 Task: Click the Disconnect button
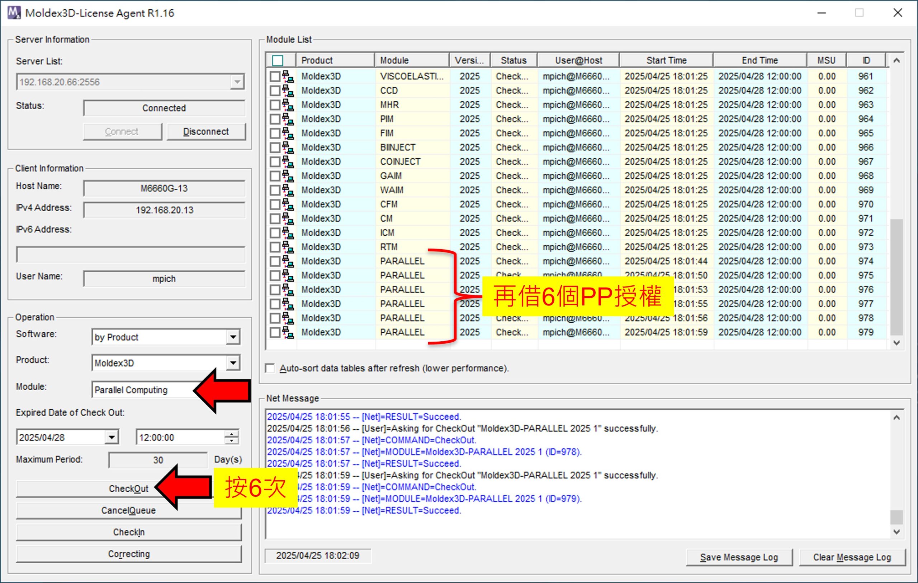206,131
